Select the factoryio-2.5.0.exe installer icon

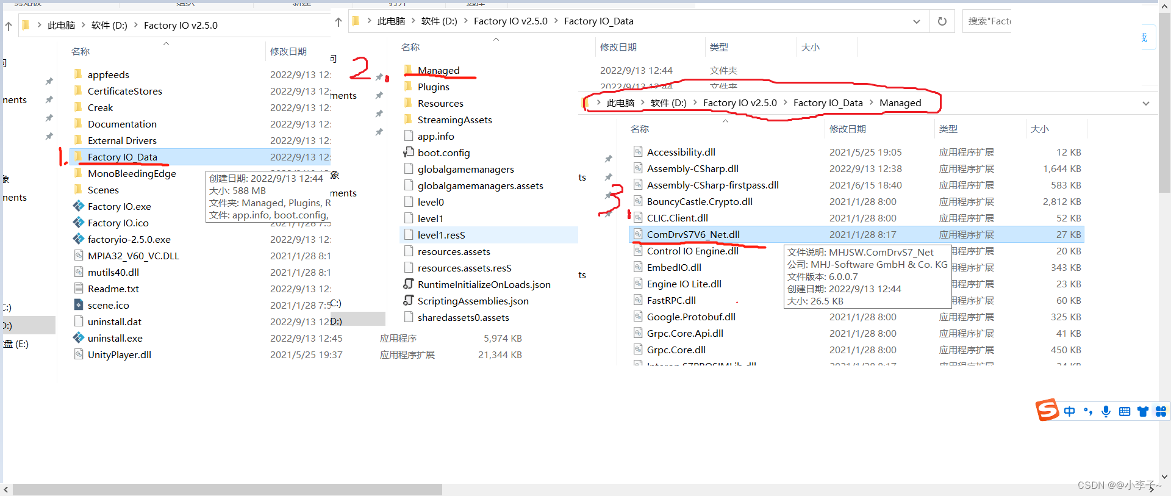[78, 239]
